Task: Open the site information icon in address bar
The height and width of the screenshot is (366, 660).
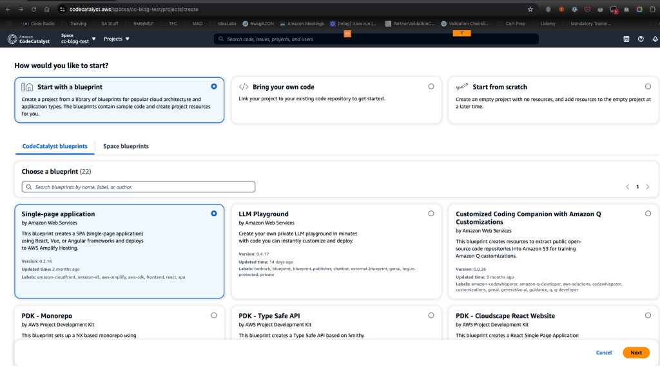Action: click(63, 9)
